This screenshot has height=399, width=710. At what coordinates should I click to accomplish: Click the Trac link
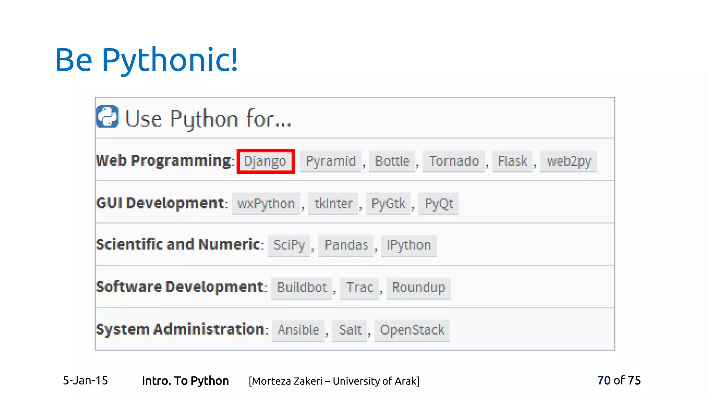tap(360, 288)
